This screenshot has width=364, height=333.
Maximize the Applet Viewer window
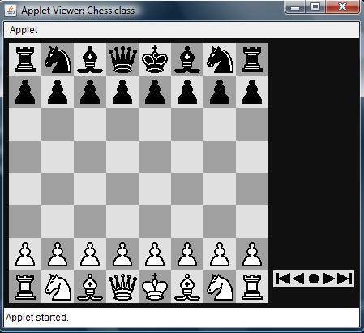coord(315,6)
